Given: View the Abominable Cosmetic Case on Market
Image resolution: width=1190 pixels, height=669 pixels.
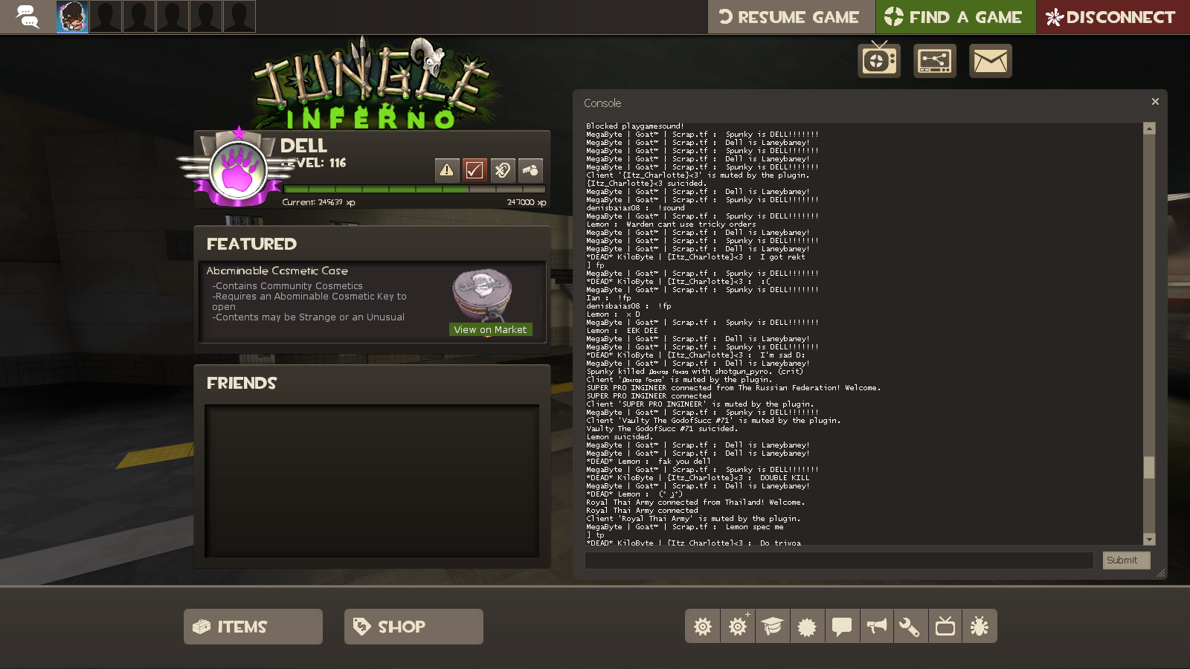Looking at the screenshot, I should coord(490,329).
